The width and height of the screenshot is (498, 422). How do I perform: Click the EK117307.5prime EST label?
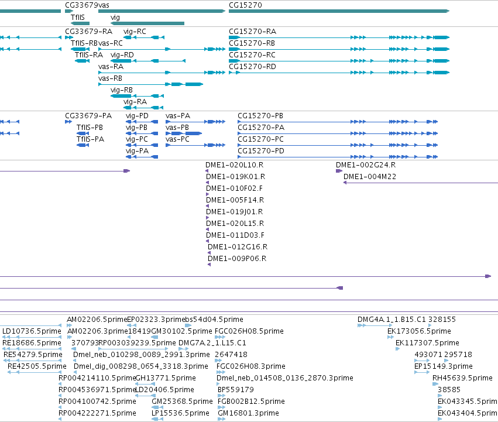pyautogui.click(x=428, y=343)
